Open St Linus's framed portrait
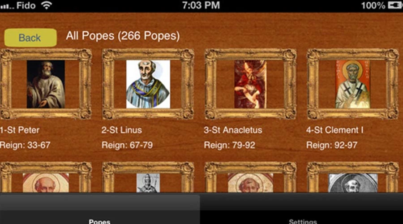This screenshot has height=224, width=403. point(148,84)
